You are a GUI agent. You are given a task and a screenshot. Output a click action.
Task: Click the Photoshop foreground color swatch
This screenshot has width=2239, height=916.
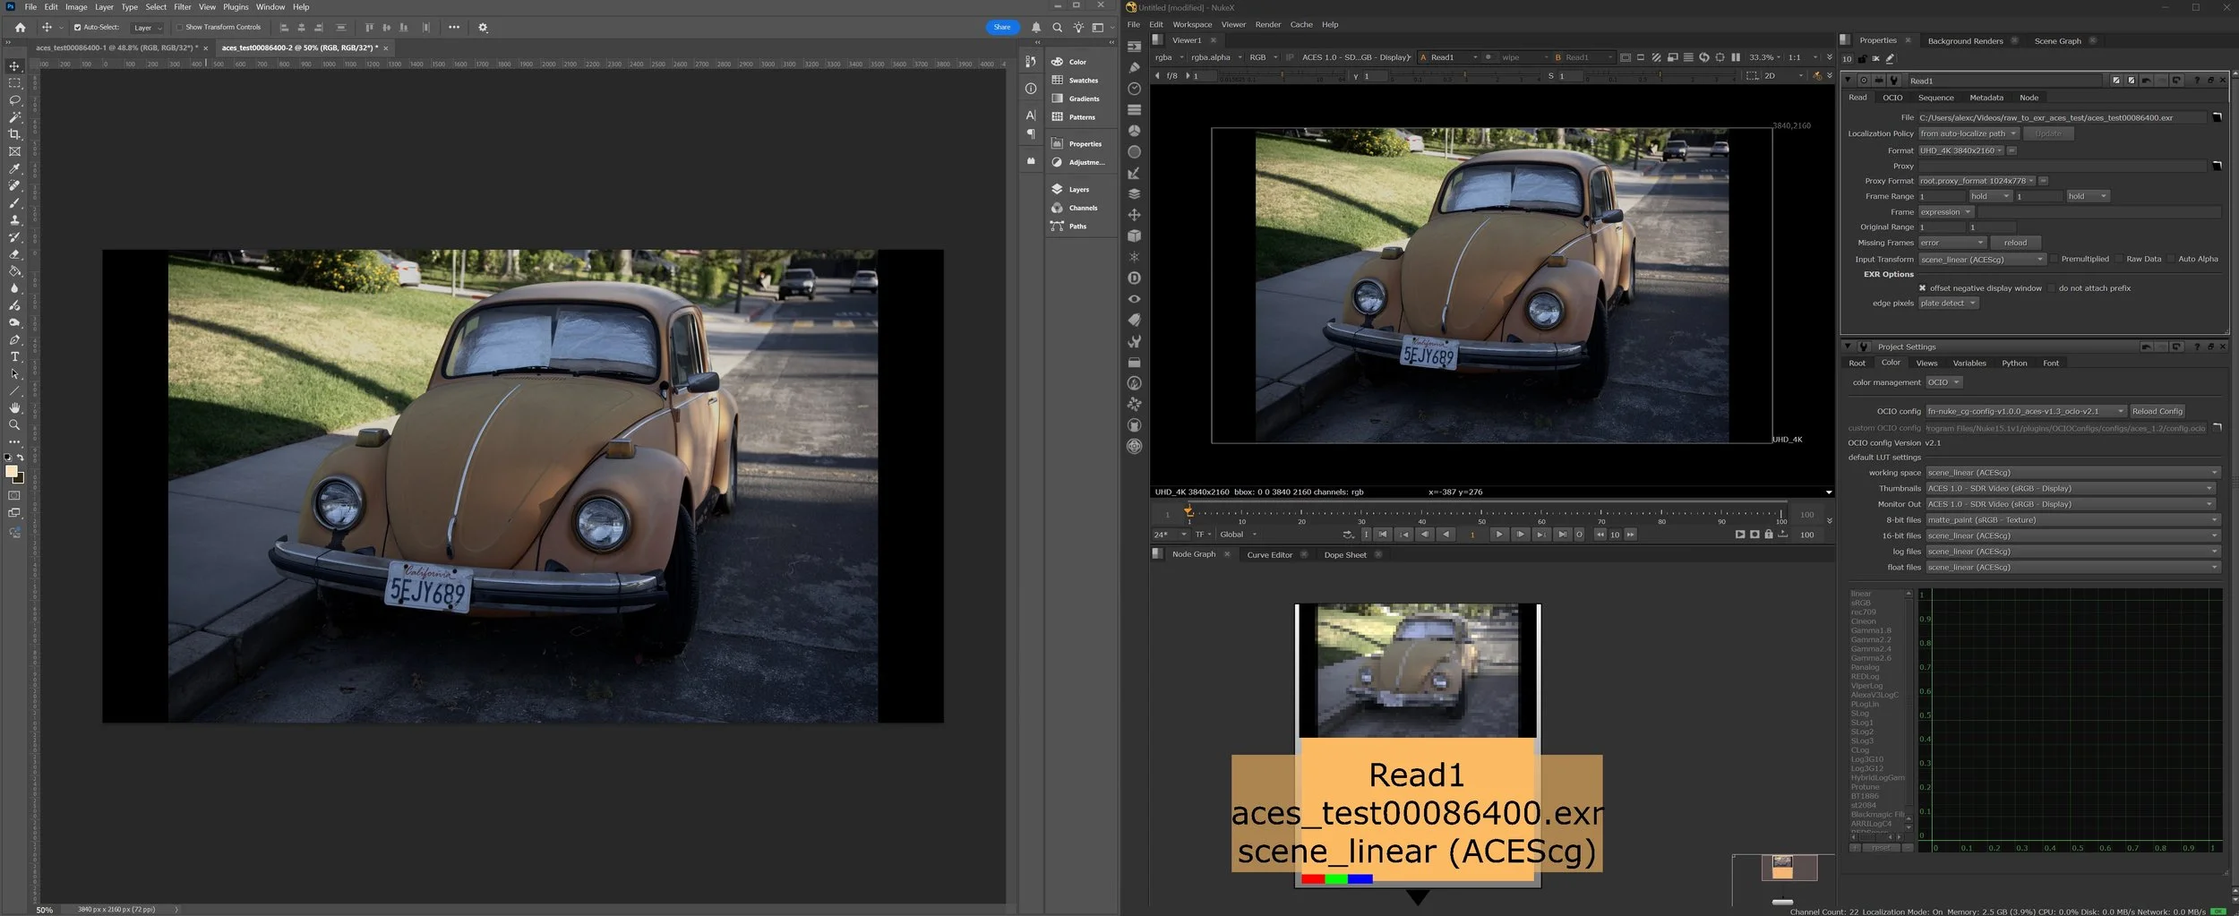point(11,472)
